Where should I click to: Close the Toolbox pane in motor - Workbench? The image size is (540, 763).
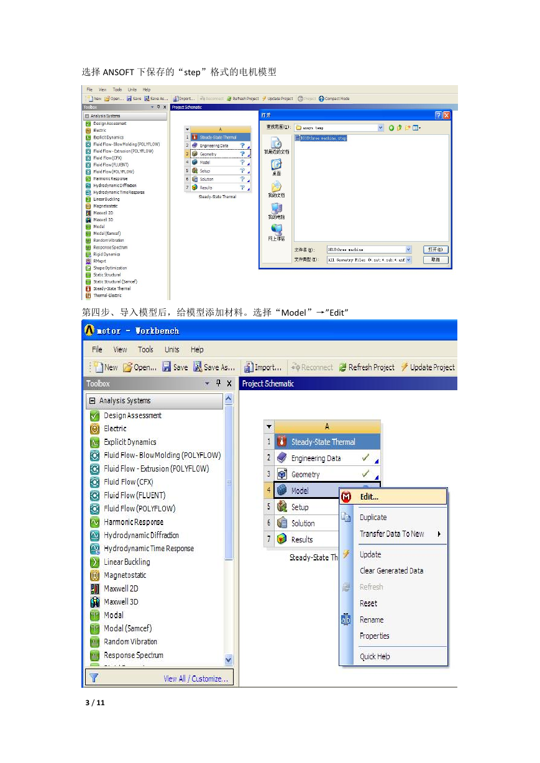coord(229,383)
